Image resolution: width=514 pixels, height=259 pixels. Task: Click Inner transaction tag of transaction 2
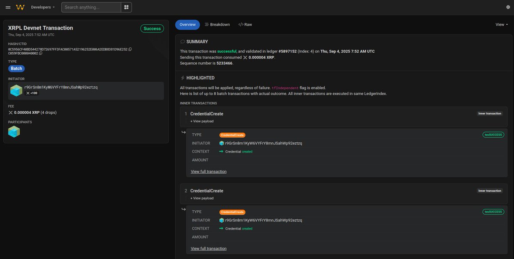coord(490,191)
